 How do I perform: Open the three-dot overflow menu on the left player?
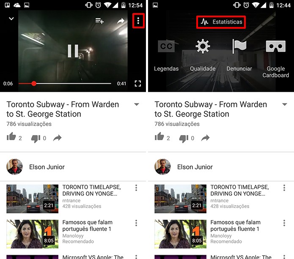pyautogui.click(x=138, y=21)
